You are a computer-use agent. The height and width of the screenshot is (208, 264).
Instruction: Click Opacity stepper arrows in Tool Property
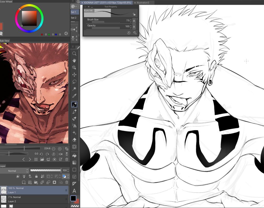click(131, 27)
